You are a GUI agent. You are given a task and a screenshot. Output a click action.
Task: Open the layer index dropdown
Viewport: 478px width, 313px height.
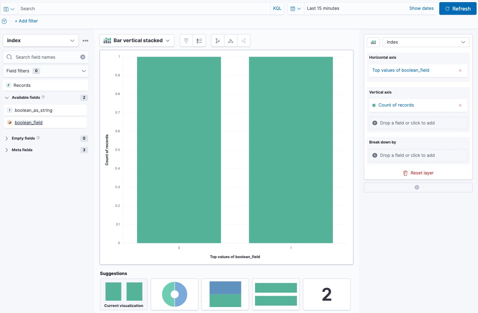pyautogui.click(x=426, y=42)
